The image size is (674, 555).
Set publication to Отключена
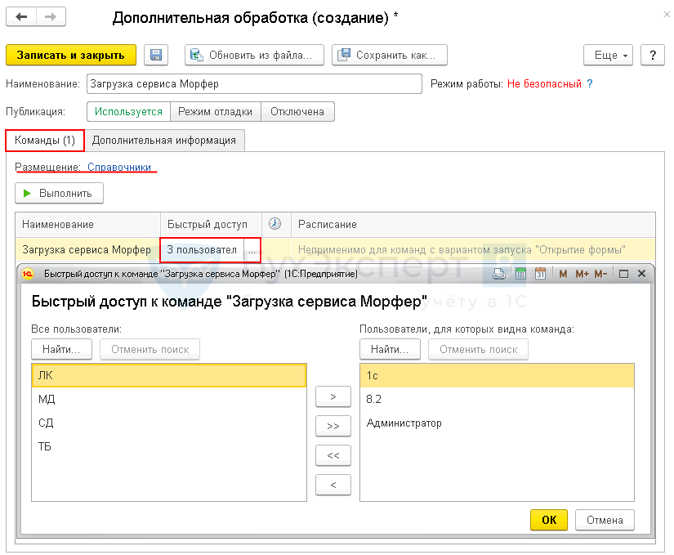(297, 112)
